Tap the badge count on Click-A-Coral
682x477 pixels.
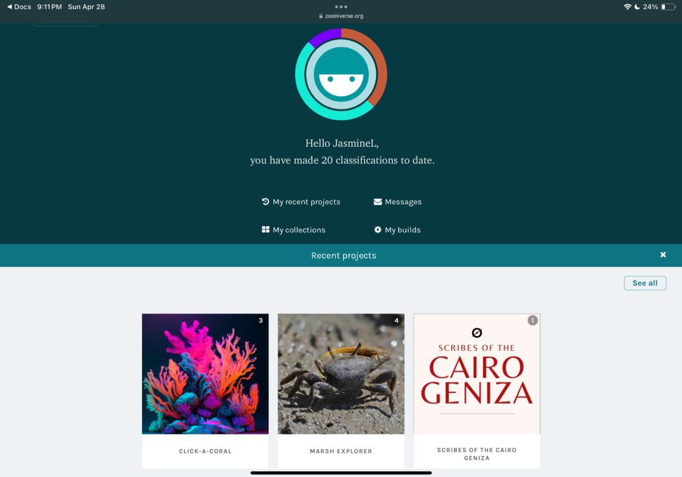pyautogui.click(x=261, y=320)
